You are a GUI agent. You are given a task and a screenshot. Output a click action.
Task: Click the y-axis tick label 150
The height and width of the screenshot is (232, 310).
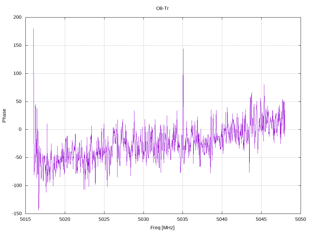coord(17,45)
